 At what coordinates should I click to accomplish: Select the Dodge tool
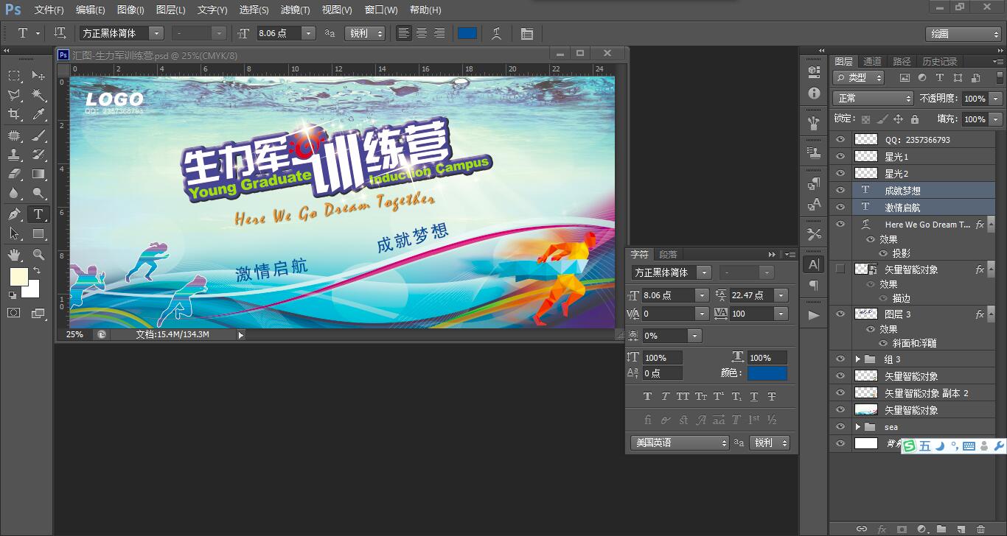pyautogui.click(x=38, y=194)
